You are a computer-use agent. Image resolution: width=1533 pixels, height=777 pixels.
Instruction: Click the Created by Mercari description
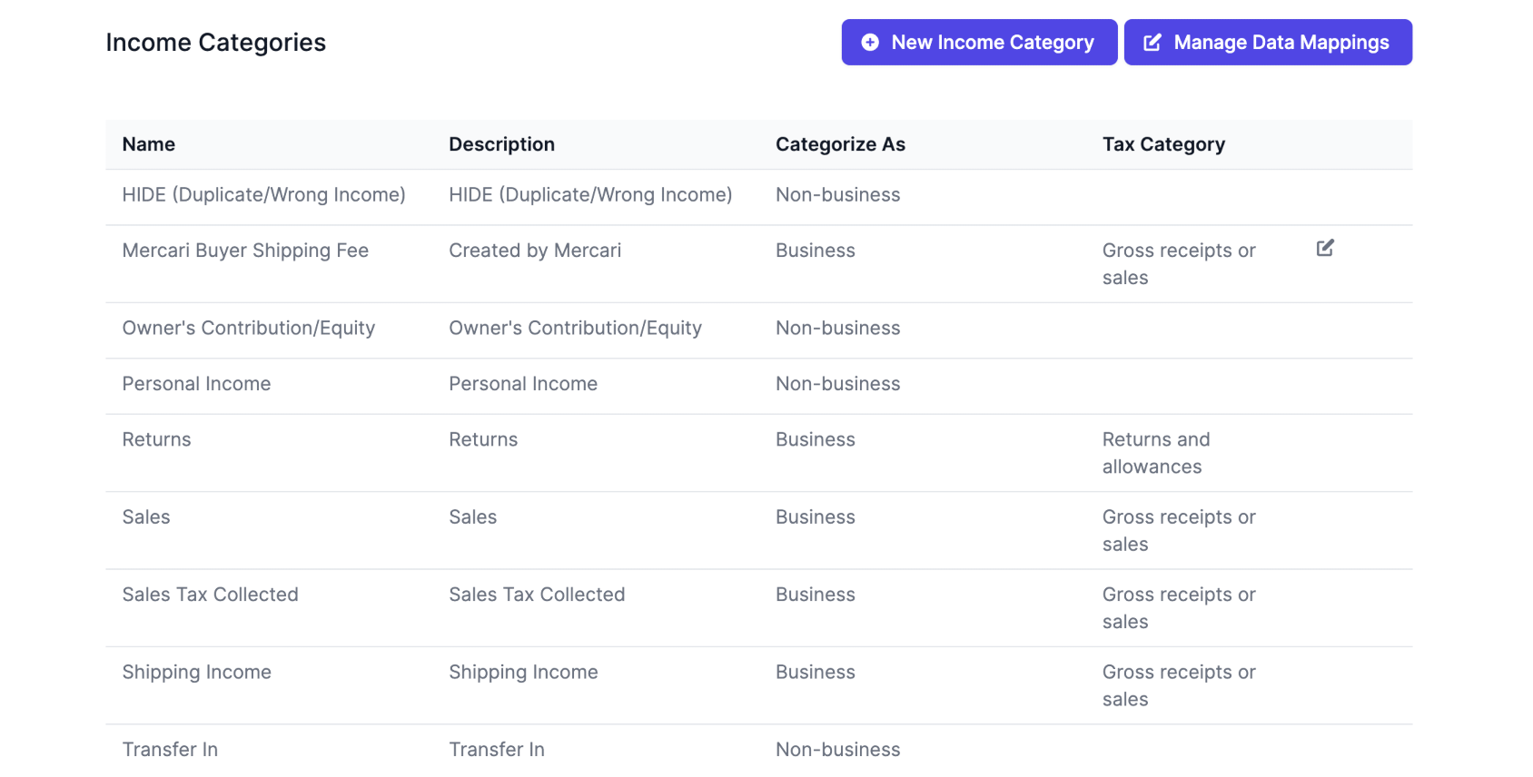coord(535,251)
